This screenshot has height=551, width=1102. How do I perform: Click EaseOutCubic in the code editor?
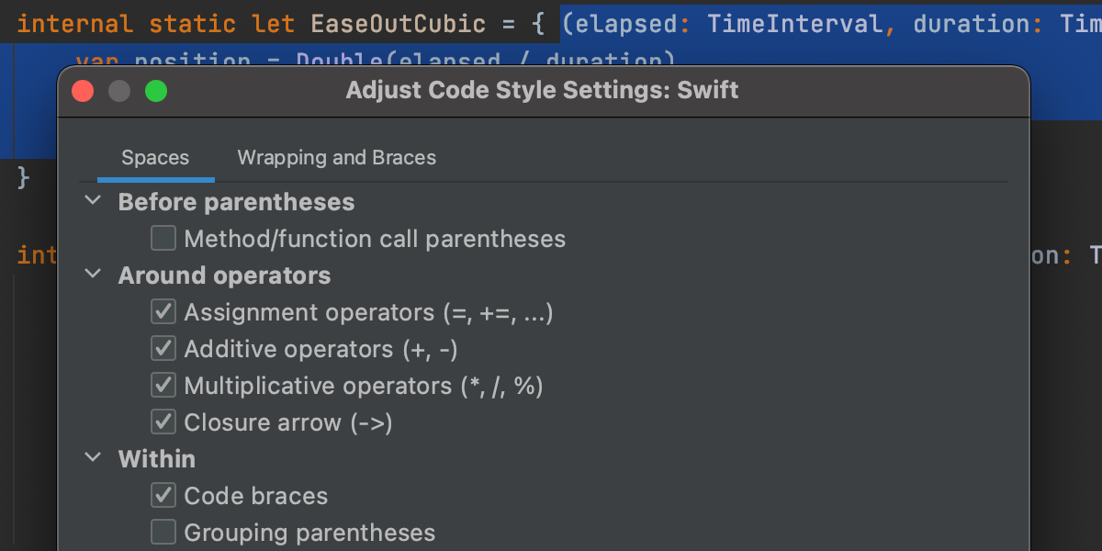point(398,23)
